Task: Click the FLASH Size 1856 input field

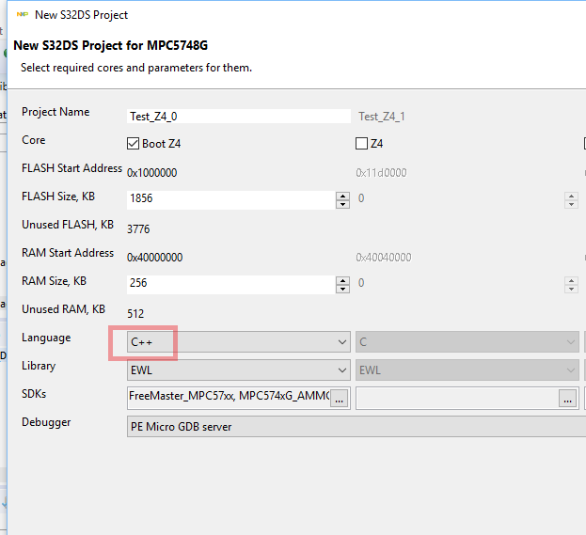Action: 230,199
